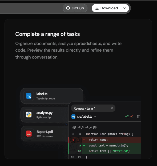Viewport: 157px width, 166px height.
Task: Click the Download button
Action: coord(106,8)
